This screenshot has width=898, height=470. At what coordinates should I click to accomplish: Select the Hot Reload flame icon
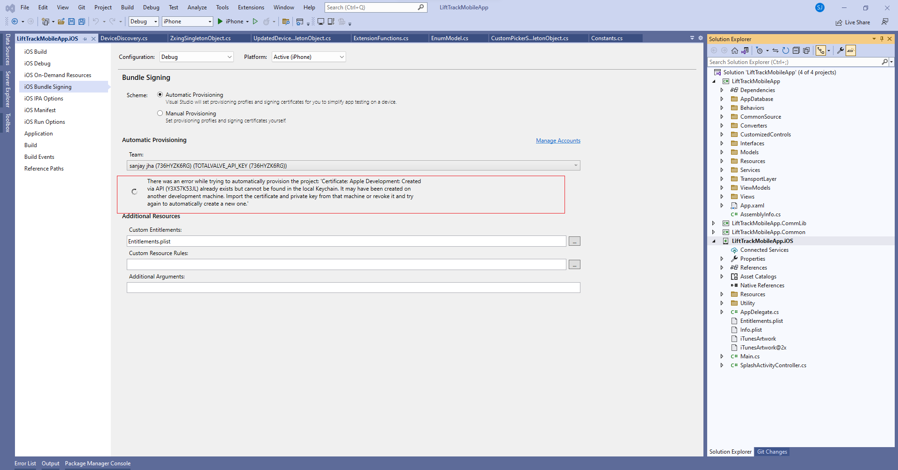267,21
